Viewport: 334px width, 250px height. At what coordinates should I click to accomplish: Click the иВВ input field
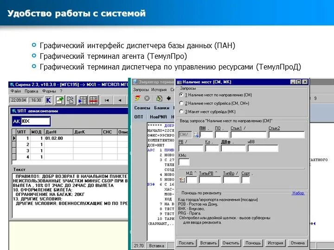[x=263, y=148]
